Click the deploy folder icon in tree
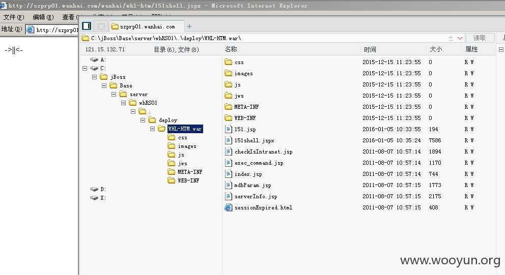Image resolution: width=505 pixels, height=275 pixels. 152,120
